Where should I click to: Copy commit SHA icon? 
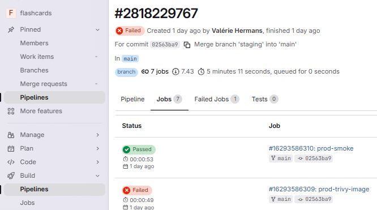(187, 45)
